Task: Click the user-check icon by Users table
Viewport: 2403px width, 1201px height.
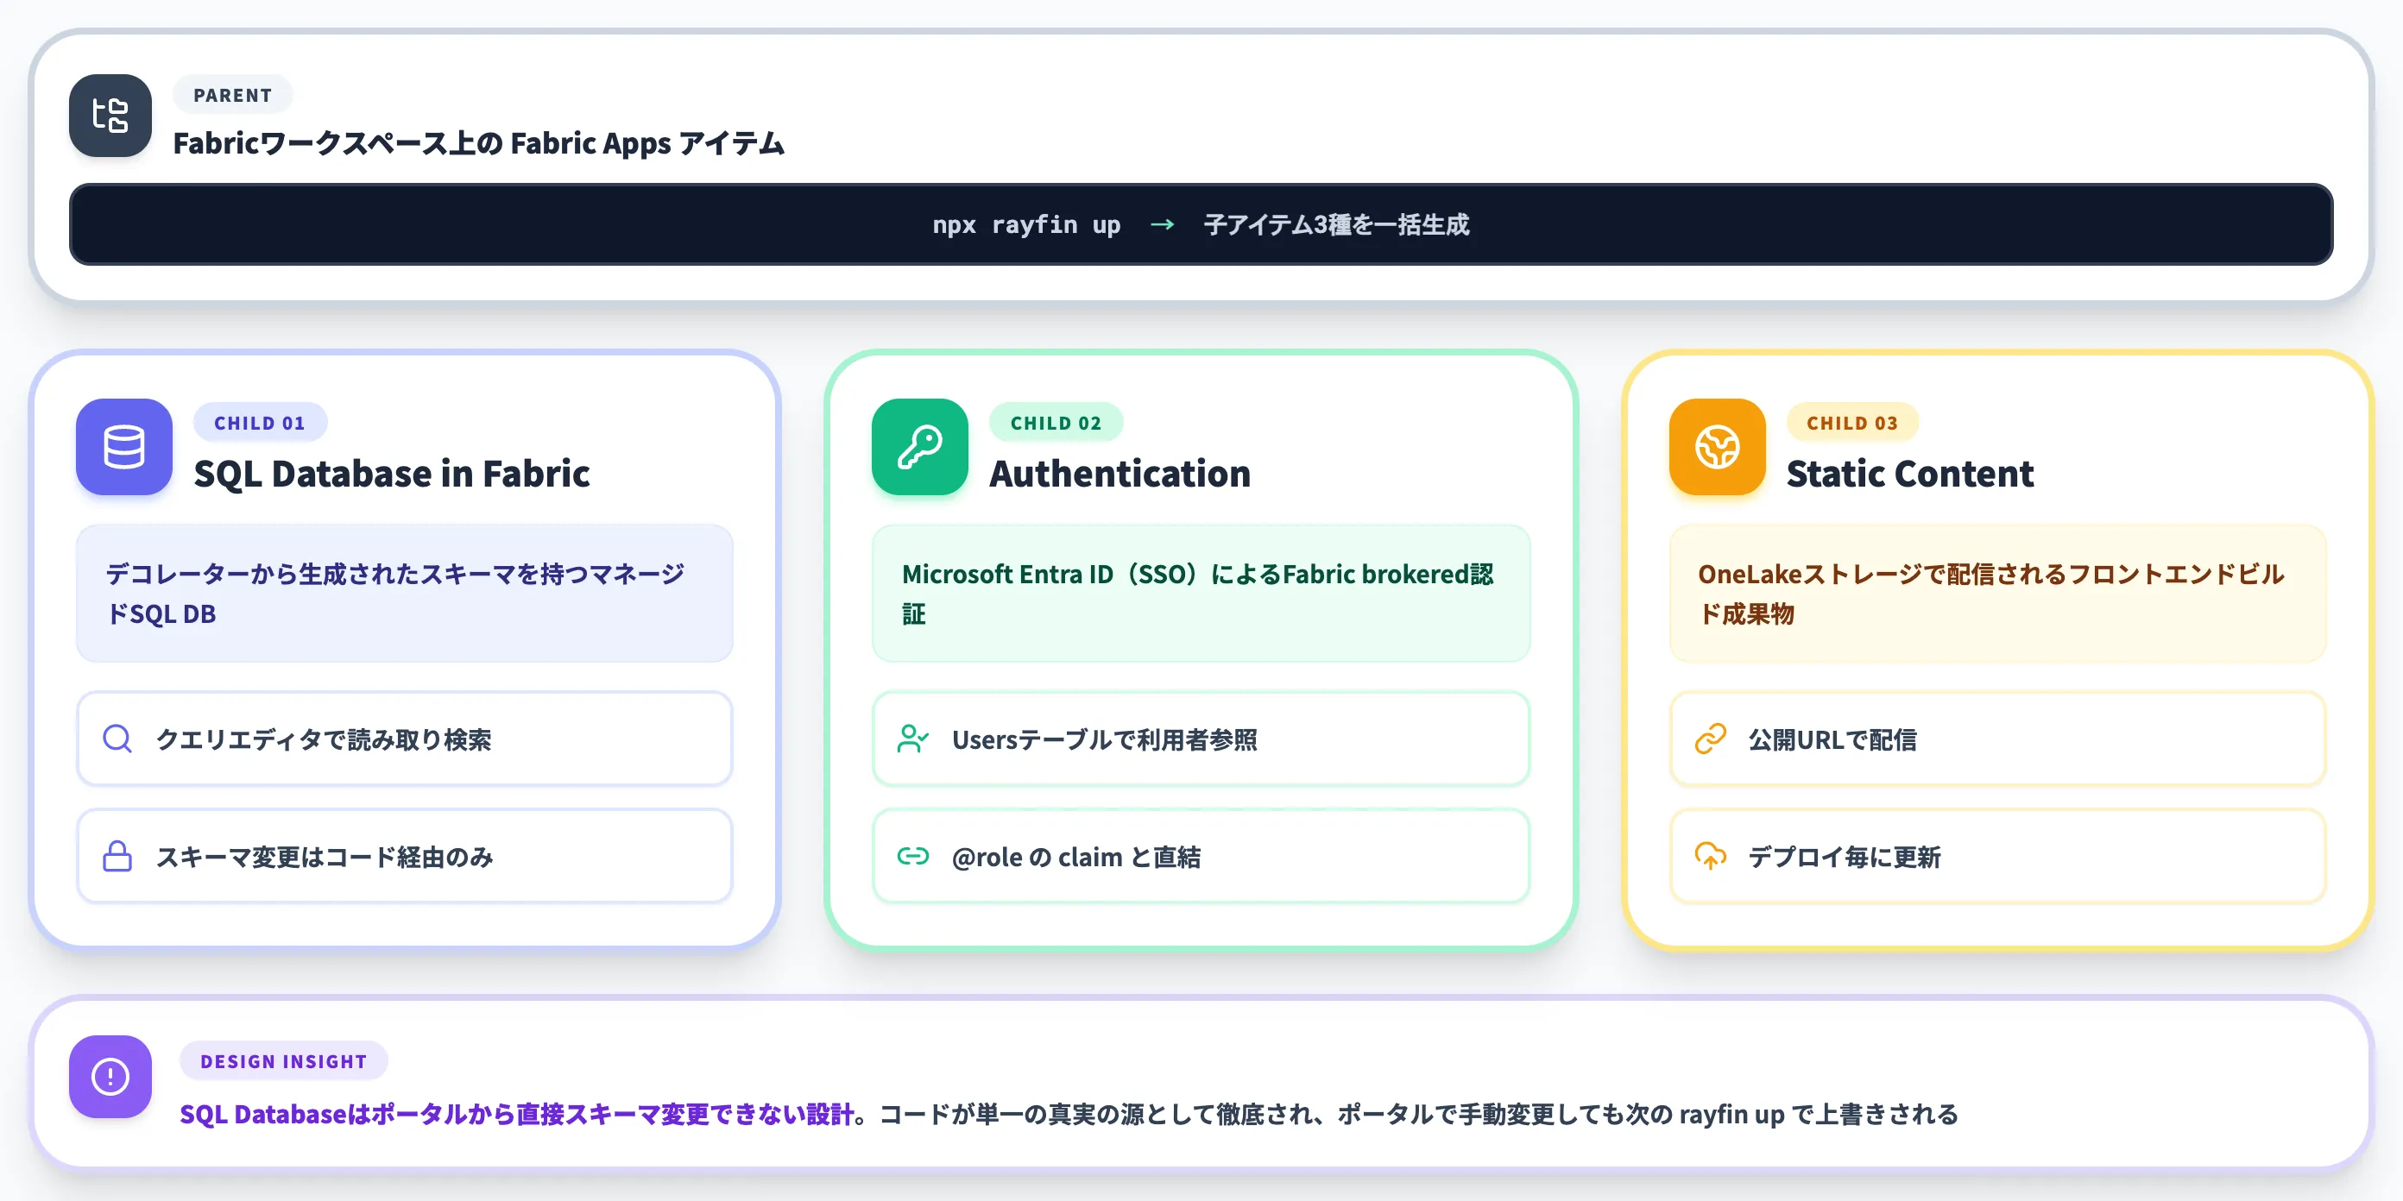Action: [x=913, y=739]
